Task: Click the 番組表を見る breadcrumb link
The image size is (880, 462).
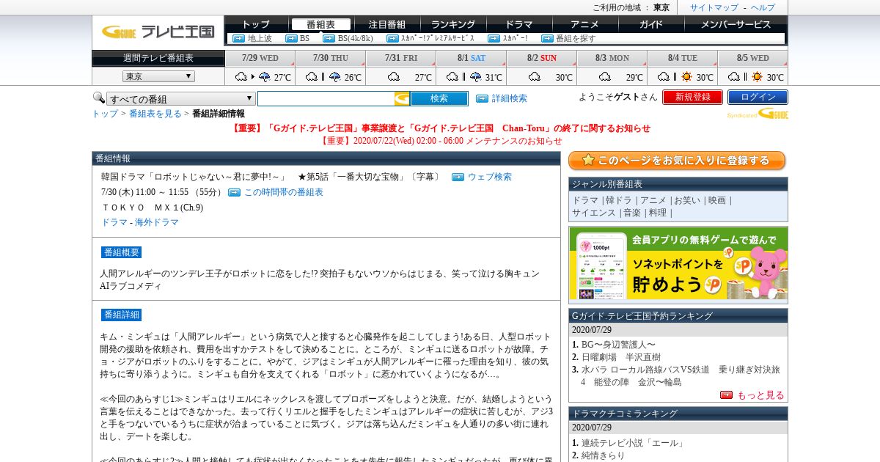Action: [x=155, y=114]
